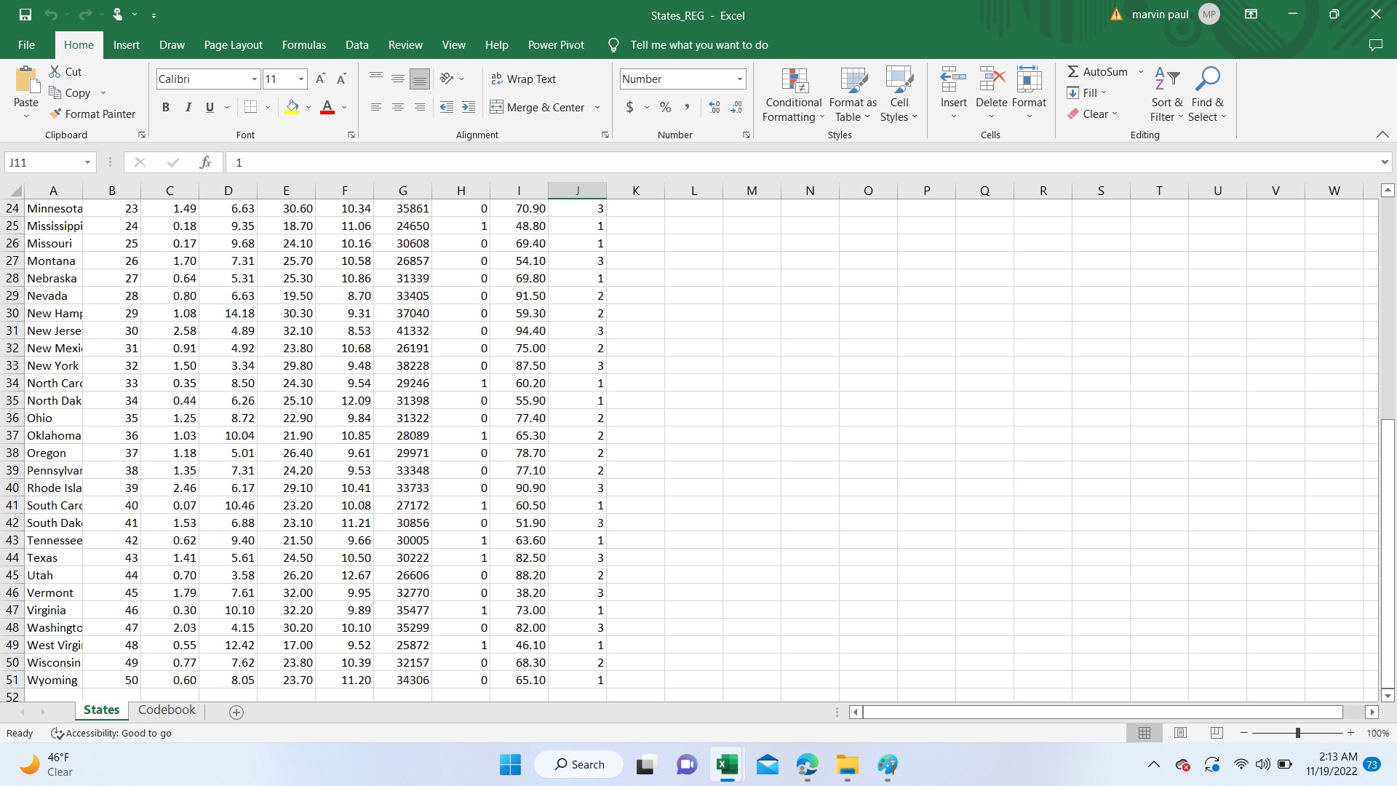Open the AutoSum dropdown arrow

coord(1140,71)
